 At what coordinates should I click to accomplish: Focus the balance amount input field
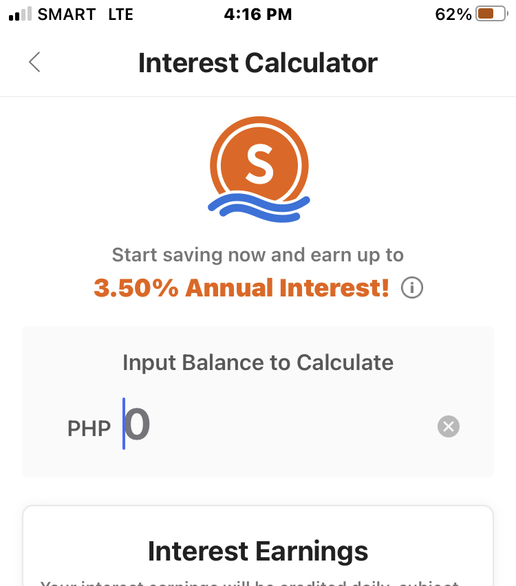tap(275, 426)
